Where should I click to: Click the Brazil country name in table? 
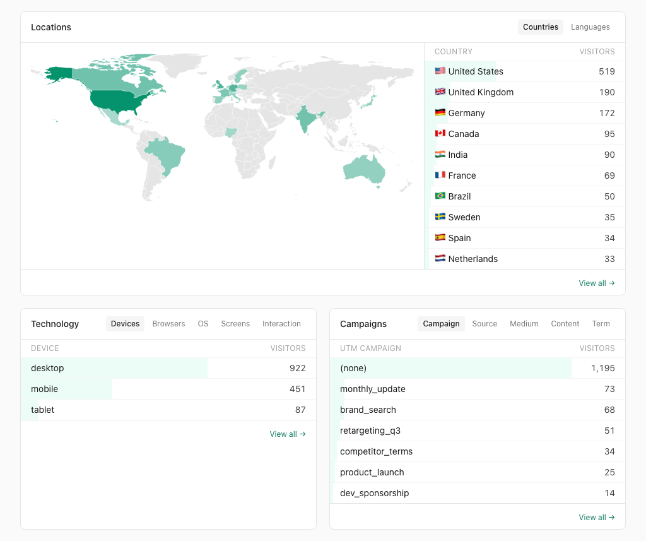pyautogui.click(x=459, y=196)
